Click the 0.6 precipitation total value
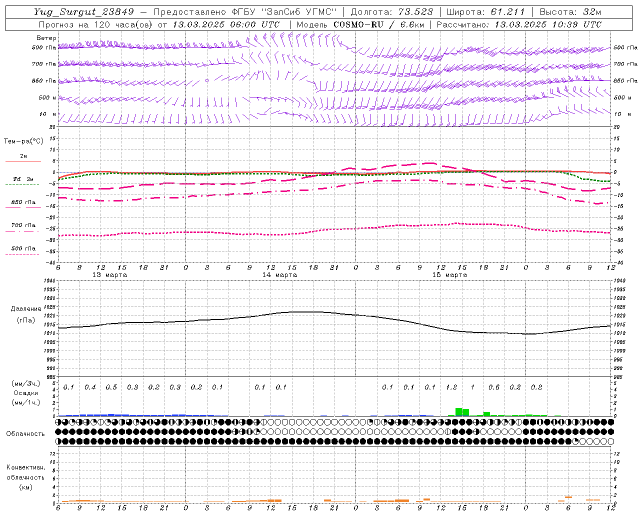This screenshot has height=512, width=640. 493,387
